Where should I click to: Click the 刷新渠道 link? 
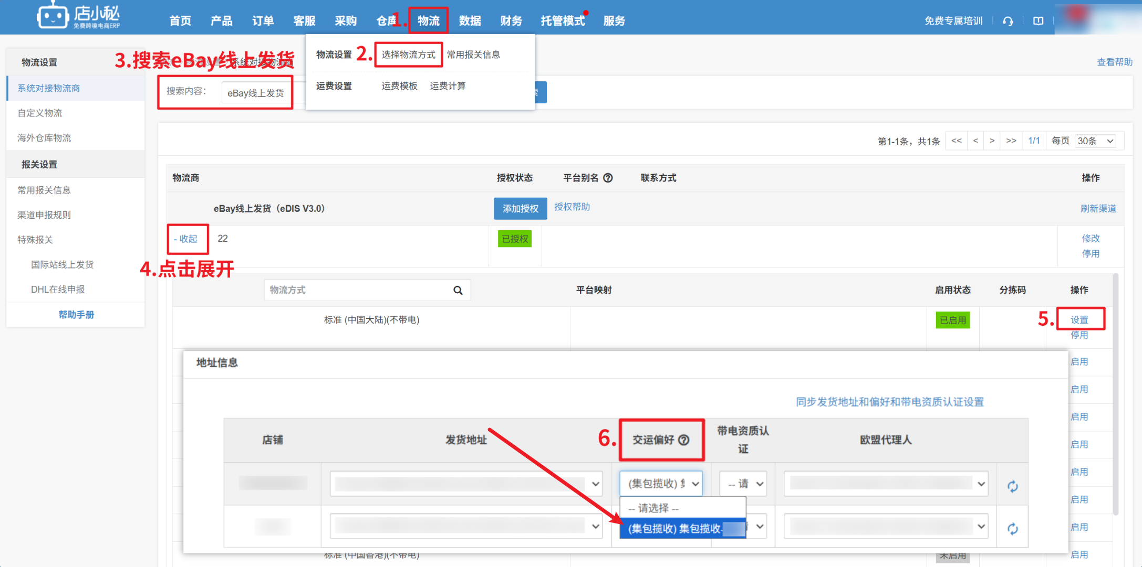1097,208
